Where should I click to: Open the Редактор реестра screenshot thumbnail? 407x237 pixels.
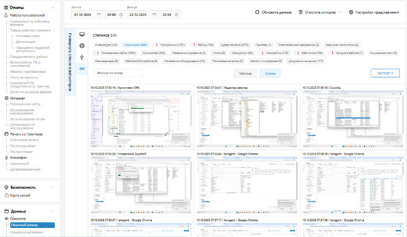(246, 117)
